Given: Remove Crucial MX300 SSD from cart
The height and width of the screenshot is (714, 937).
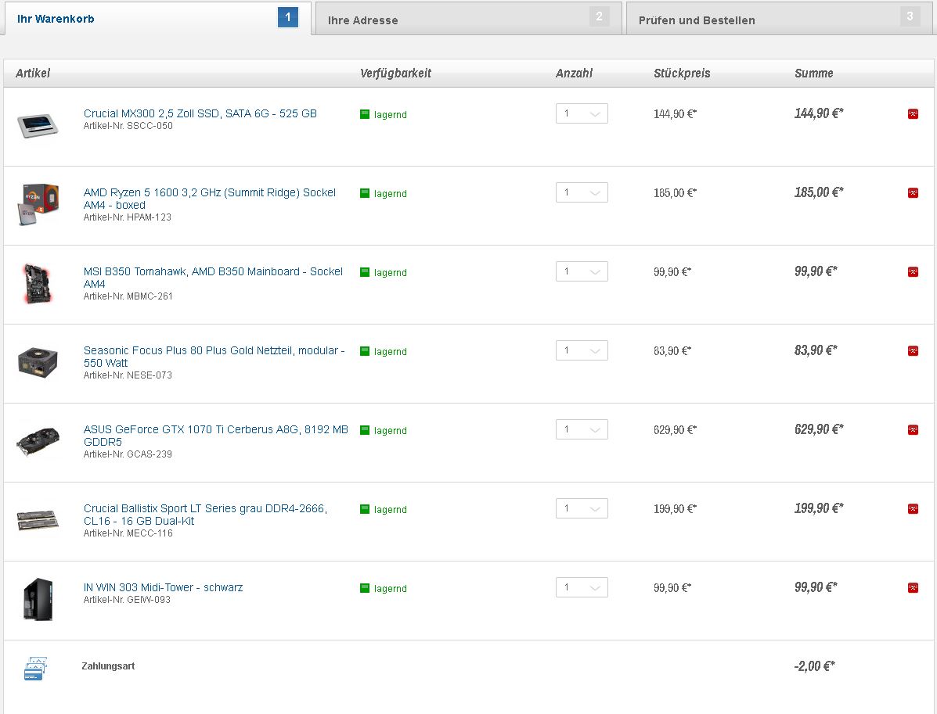Looking at the screenshot, I should [x=913, y=114].
